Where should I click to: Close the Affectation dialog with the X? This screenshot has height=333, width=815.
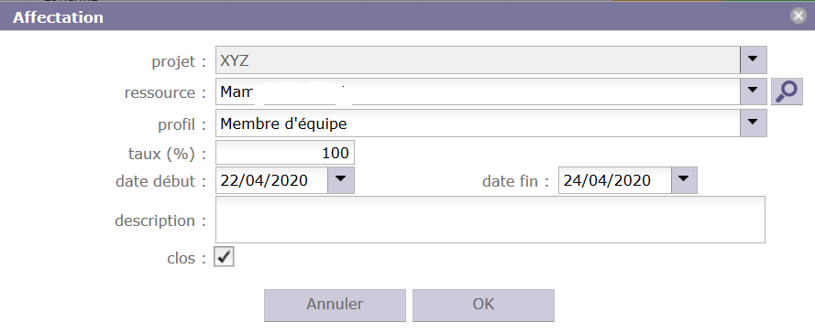click(798, 16)
